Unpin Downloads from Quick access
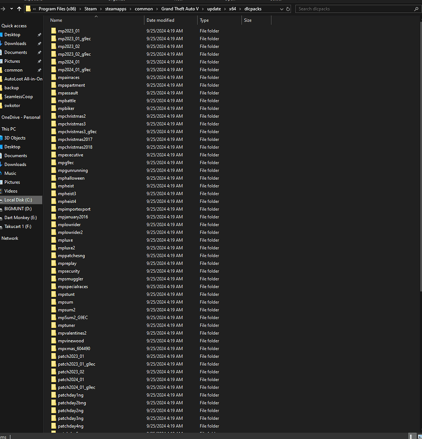 point(39,43)
